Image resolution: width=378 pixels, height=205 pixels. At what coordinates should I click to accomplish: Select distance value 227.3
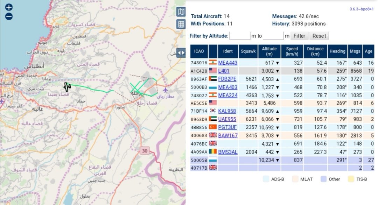[x=320, y=152]
